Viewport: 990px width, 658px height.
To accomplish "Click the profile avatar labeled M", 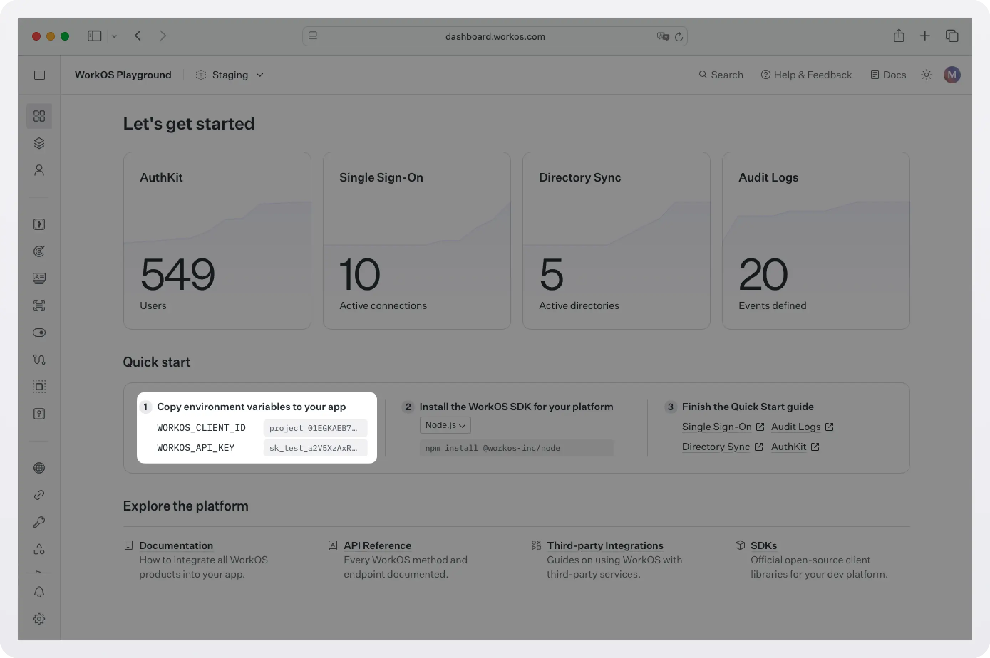I will click(x=952, y=75).
